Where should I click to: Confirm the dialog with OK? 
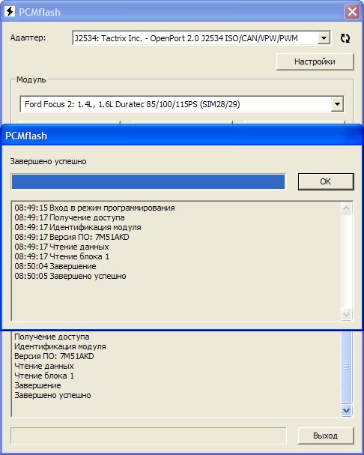tap(326, 181)
